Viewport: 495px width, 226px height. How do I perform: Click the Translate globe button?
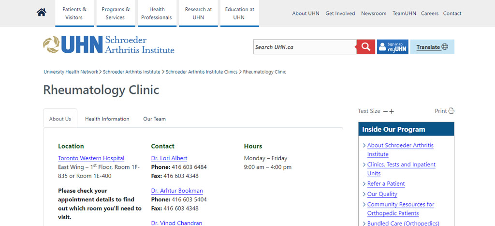coord(432,47)
